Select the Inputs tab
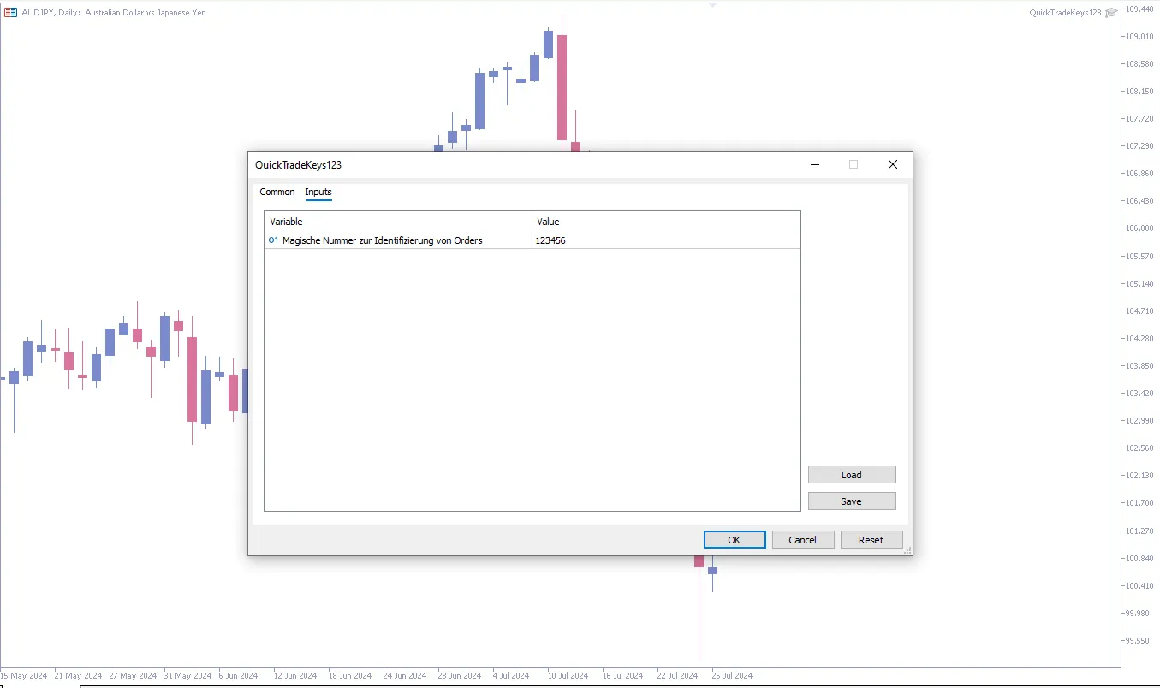This screenshot has width=1160, height=688. tap(318, 193)
